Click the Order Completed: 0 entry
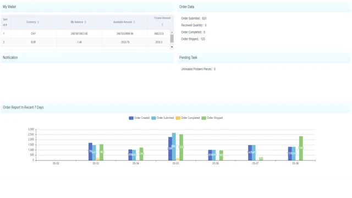This screenshot has height=198, width=352. click(x=193, y=32)
